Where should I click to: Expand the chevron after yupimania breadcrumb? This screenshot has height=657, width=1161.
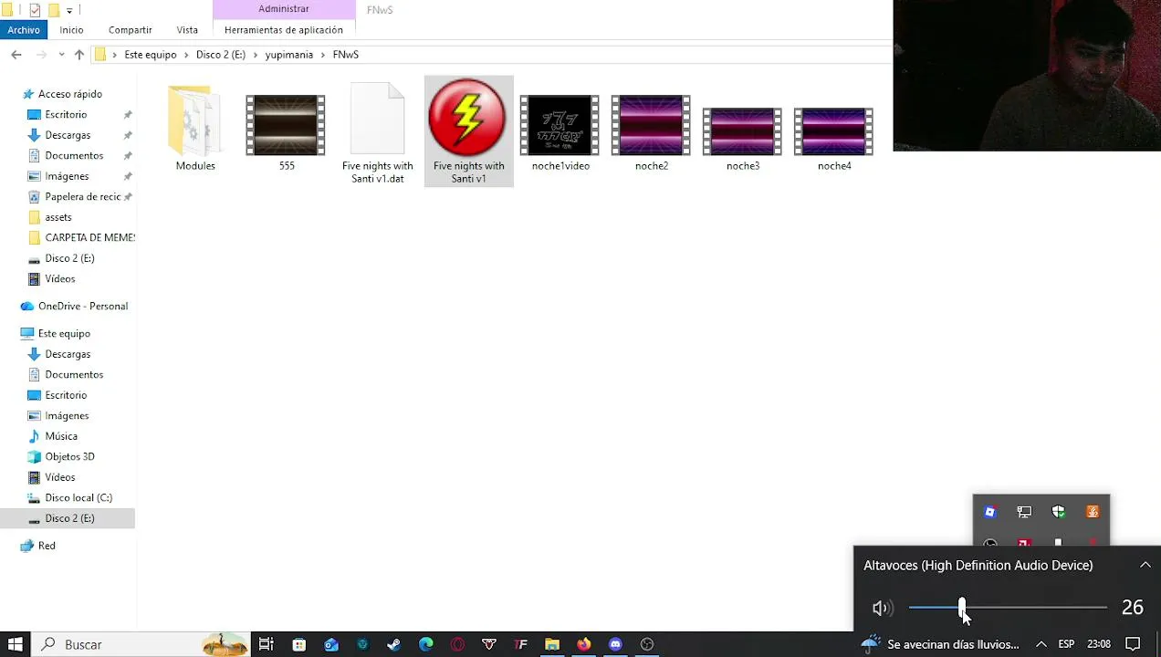323,55
